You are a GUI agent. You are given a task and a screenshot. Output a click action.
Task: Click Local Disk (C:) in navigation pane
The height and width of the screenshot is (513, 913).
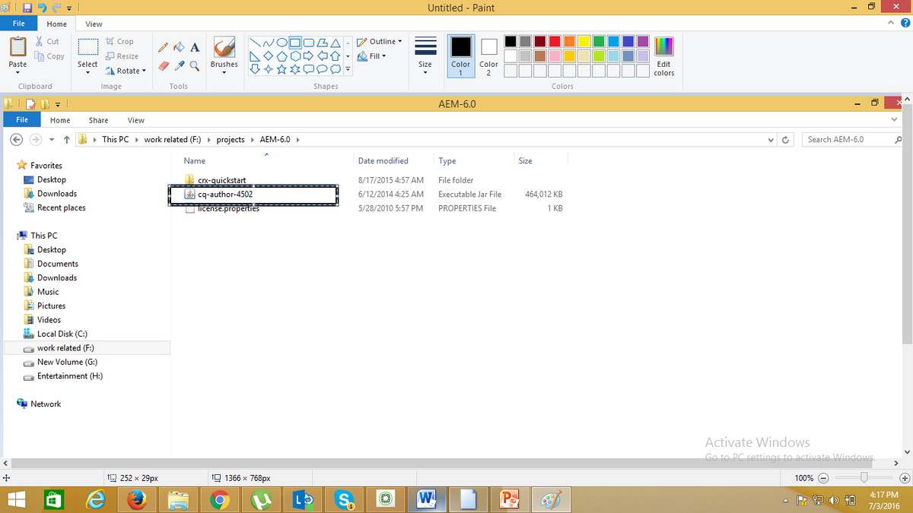62,334
